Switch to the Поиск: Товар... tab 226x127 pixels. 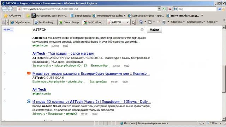(70, 22)
